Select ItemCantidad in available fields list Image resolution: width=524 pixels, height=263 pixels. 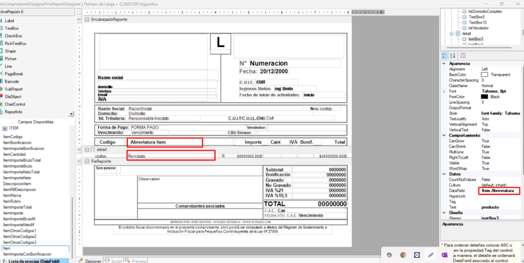[14, 154]
